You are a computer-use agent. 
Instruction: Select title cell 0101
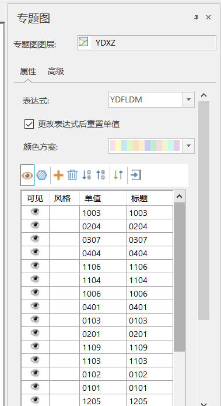coord(149,387)
